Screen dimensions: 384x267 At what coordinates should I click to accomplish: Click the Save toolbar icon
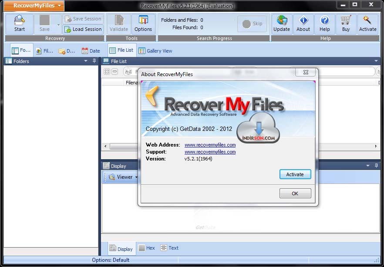click(x=44, y=24)
